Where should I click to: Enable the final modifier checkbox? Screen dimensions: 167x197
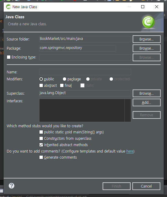[x=62, y=86]
